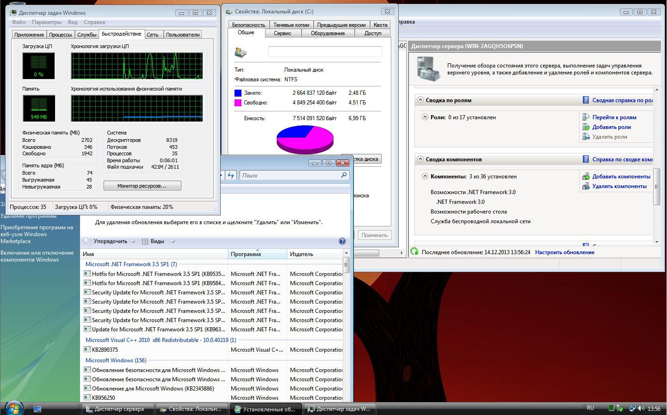Select the Microsoft Windows (156) group header

coord(116,360)
